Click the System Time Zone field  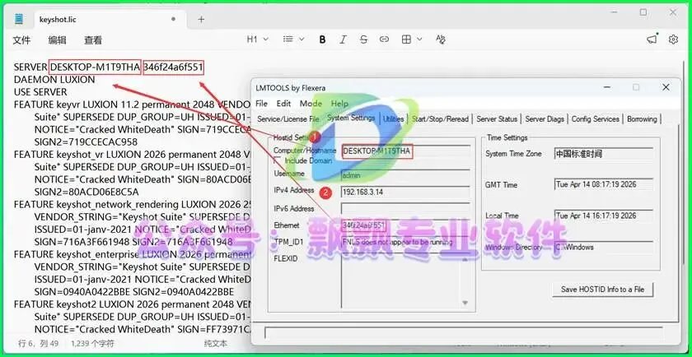(x=604, y=154)
